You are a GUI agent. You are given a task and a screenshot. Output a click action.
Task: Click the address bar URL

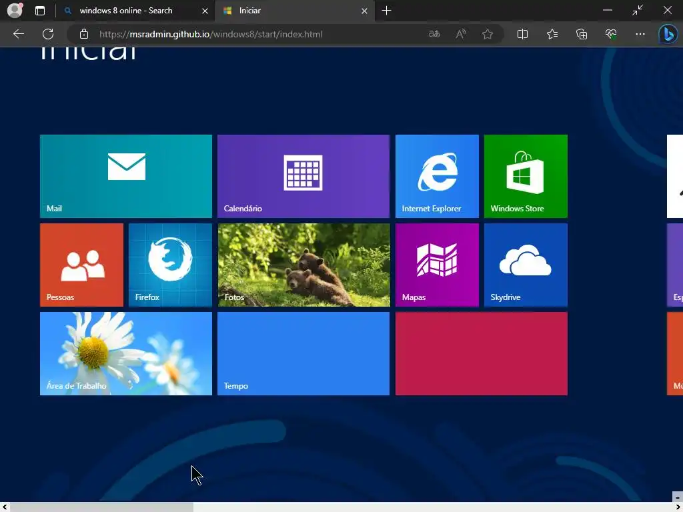point(211,34)
